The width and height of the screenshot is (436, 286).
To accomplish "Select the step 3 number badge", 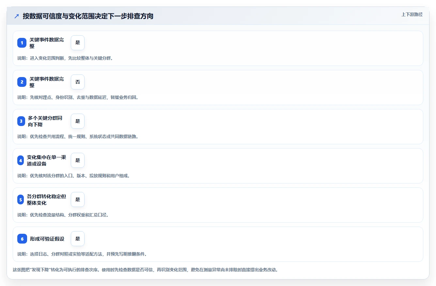I will [x=21, y=121].
